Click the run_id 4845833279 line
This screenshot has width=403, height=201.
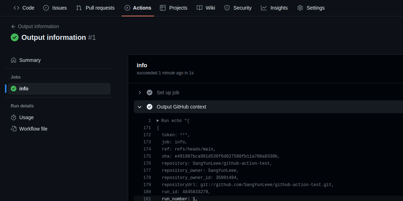click(186, 192)
